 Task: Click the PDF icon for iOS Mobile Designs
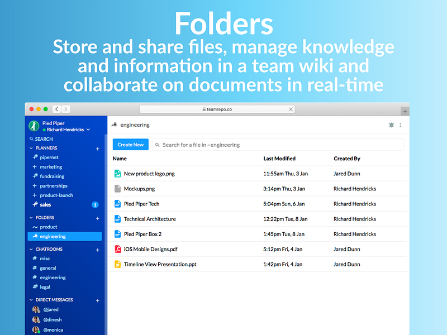tap(118, 249)
